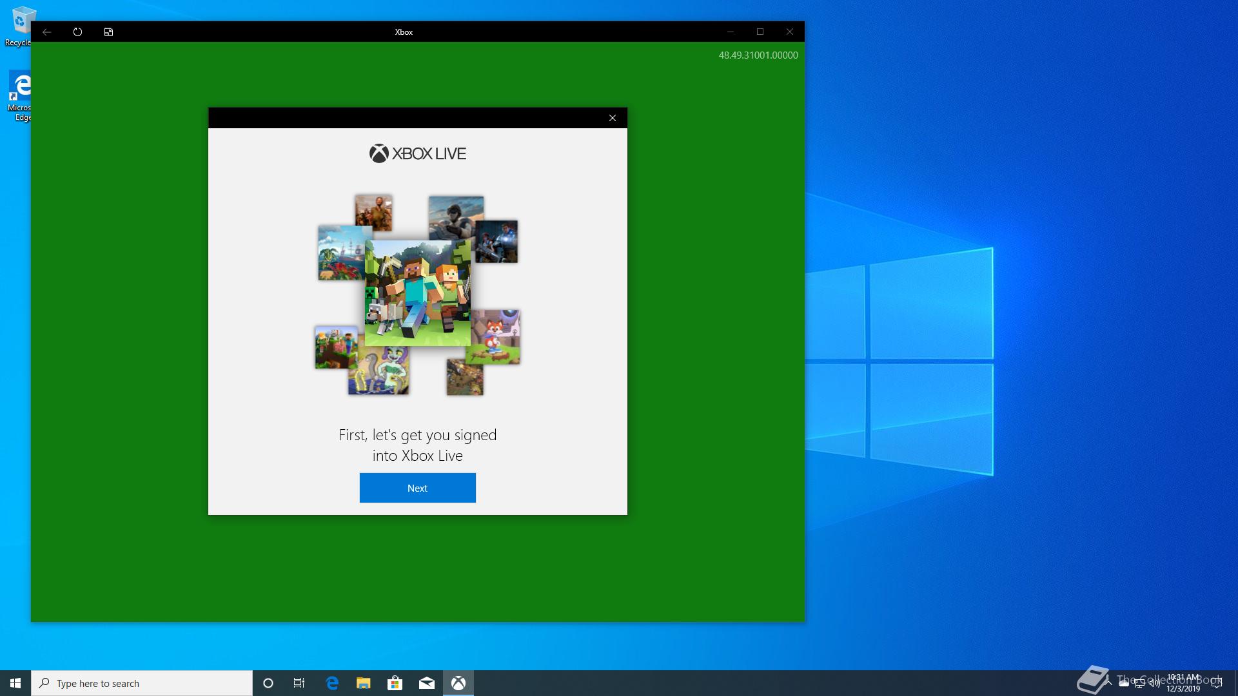1238x696 pixels.
Task: Click the 'Type here to search' box
Action: tap(142, 683)
